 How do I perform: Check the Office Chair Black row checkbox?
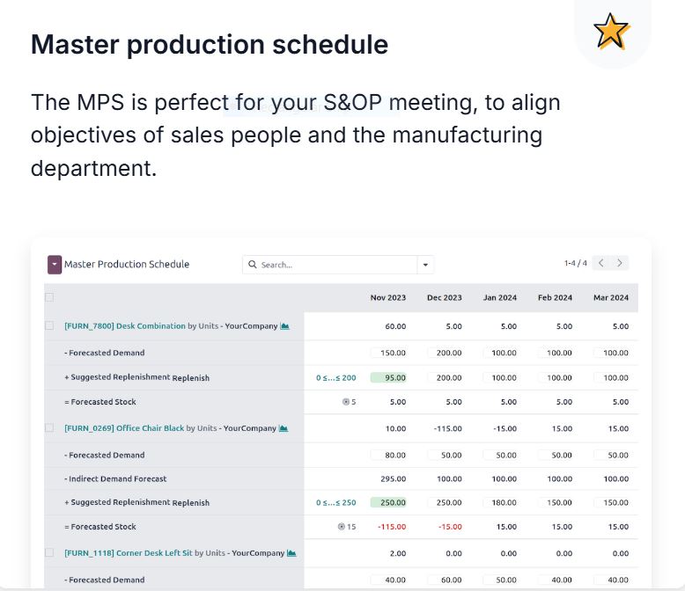[49, 428]
